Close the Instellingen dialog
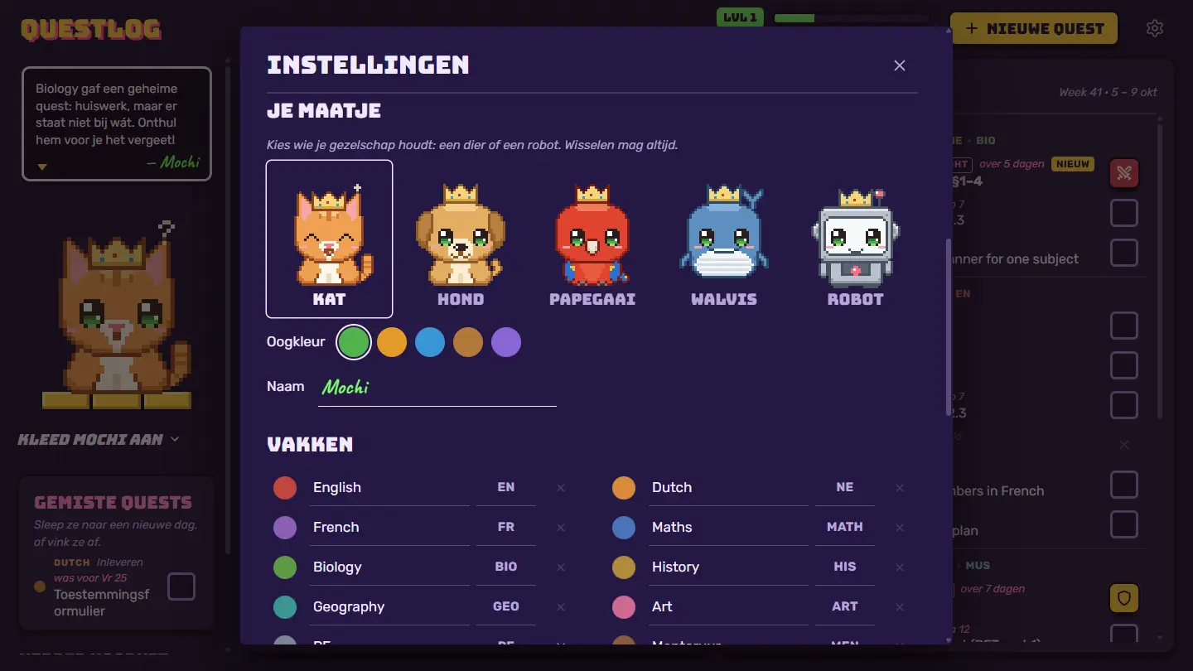 (x=900, y=65)
